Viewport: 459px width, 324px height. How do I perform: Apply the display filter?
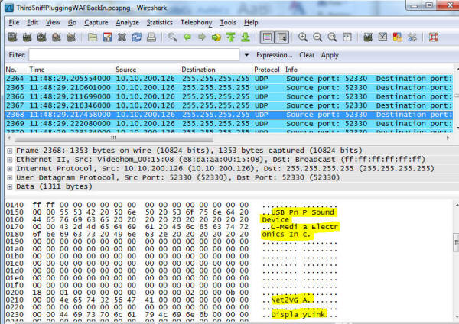[330, 55]
